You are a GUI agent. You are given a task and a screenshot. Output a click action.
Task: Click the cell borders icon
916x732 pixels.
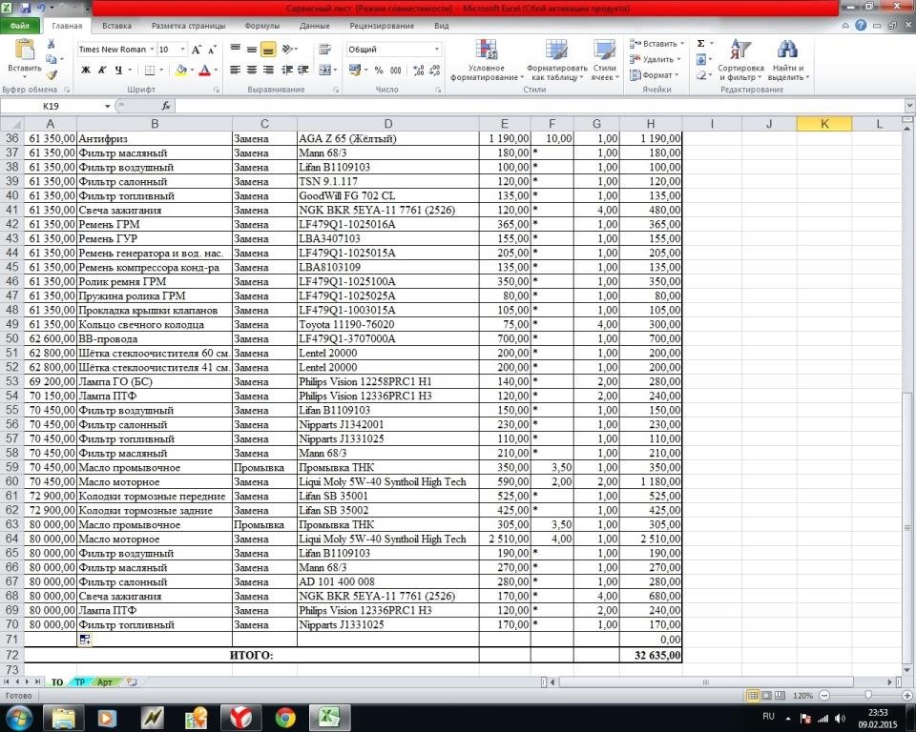click(150, 70)
